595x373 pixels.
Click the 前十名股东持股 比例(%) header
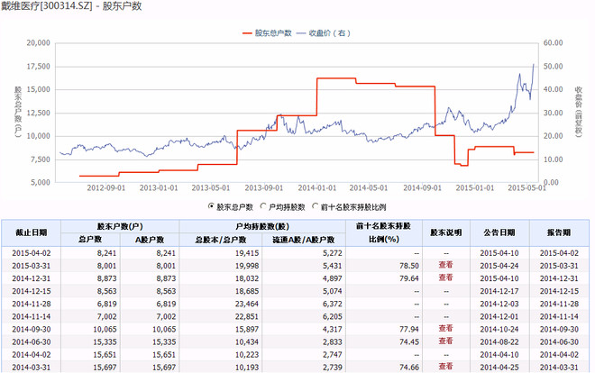coord(384,232)
